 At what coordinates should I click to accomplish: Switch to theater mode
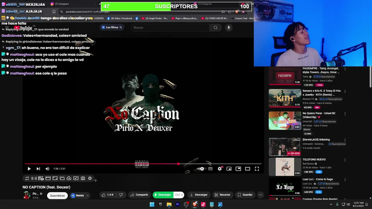pyautogui.click(x=248, y=169)
